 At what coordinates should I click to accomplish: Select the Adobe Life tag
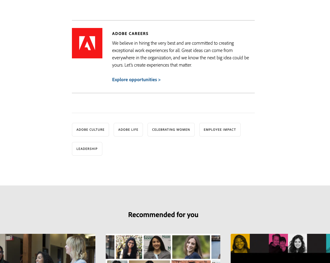point(128,130)
